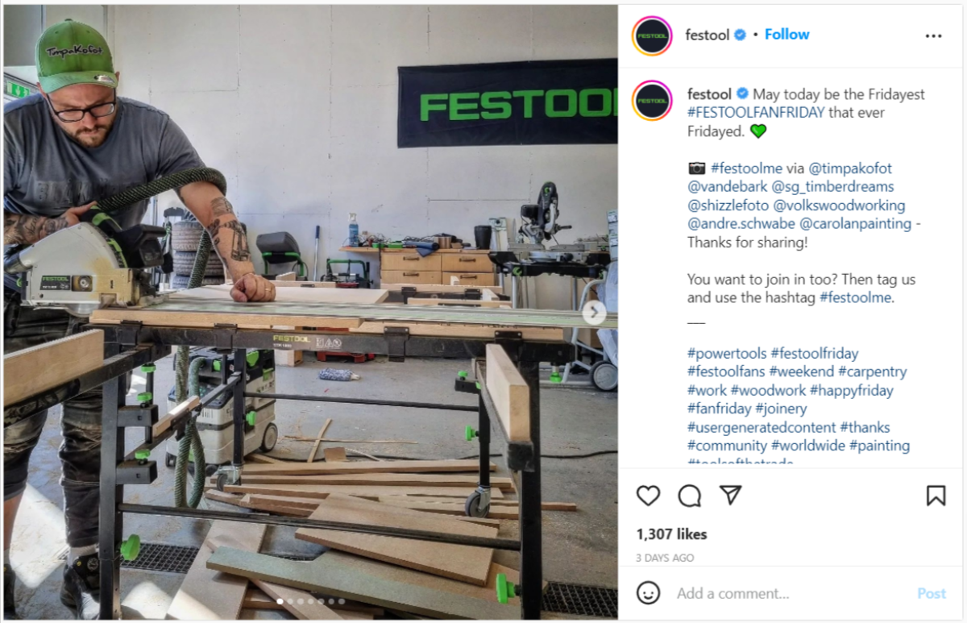Visit the @volkswoodworking profile mention
The height and width of the screenshot is (623, 967).
pos(839,206)
